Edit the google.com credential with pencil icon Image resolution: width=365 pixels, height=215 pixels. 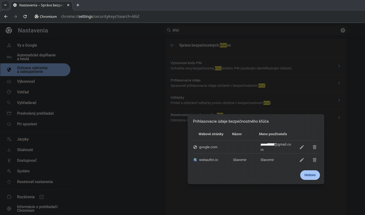click(x=302, y=147)
